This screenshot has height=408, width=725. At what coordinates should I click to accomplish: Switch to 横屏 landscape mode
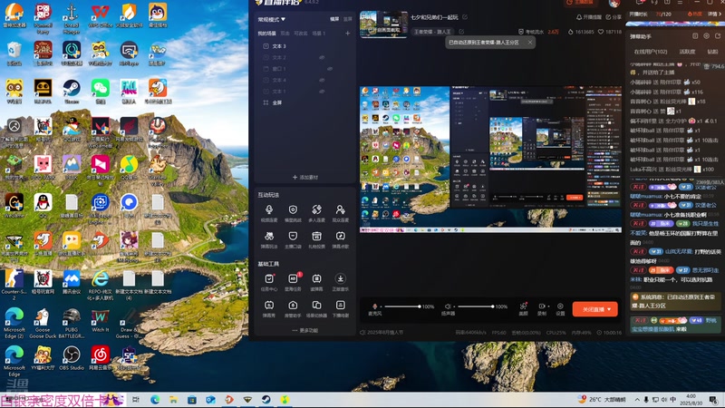click(x=334, y=19)
